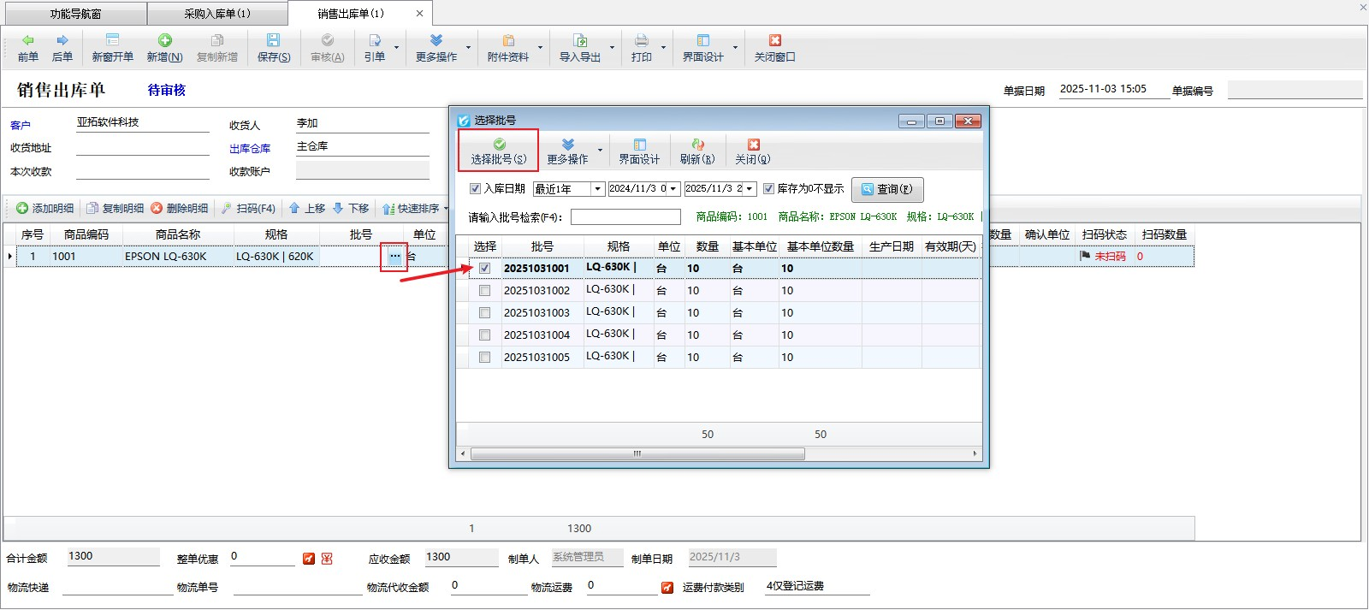Uncheck batch 20251031001 checkbox
The image size is (1369, 610).
pos(485,269)
